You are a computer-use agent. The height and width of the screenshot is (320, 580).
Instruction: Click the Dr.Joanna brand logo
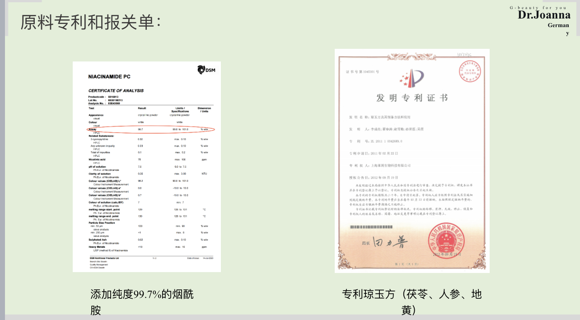544,15
